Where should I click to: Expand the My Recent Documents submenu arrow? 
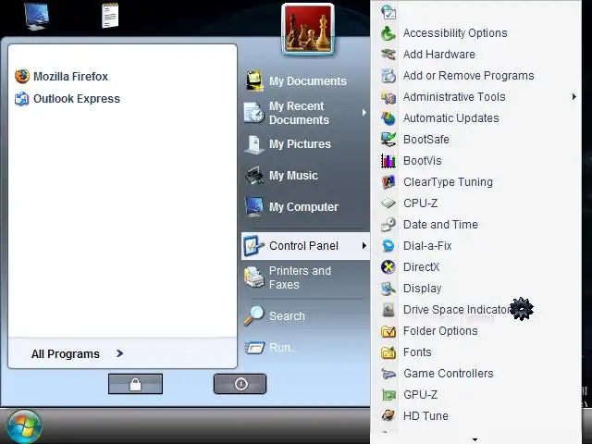coord(364,113)
